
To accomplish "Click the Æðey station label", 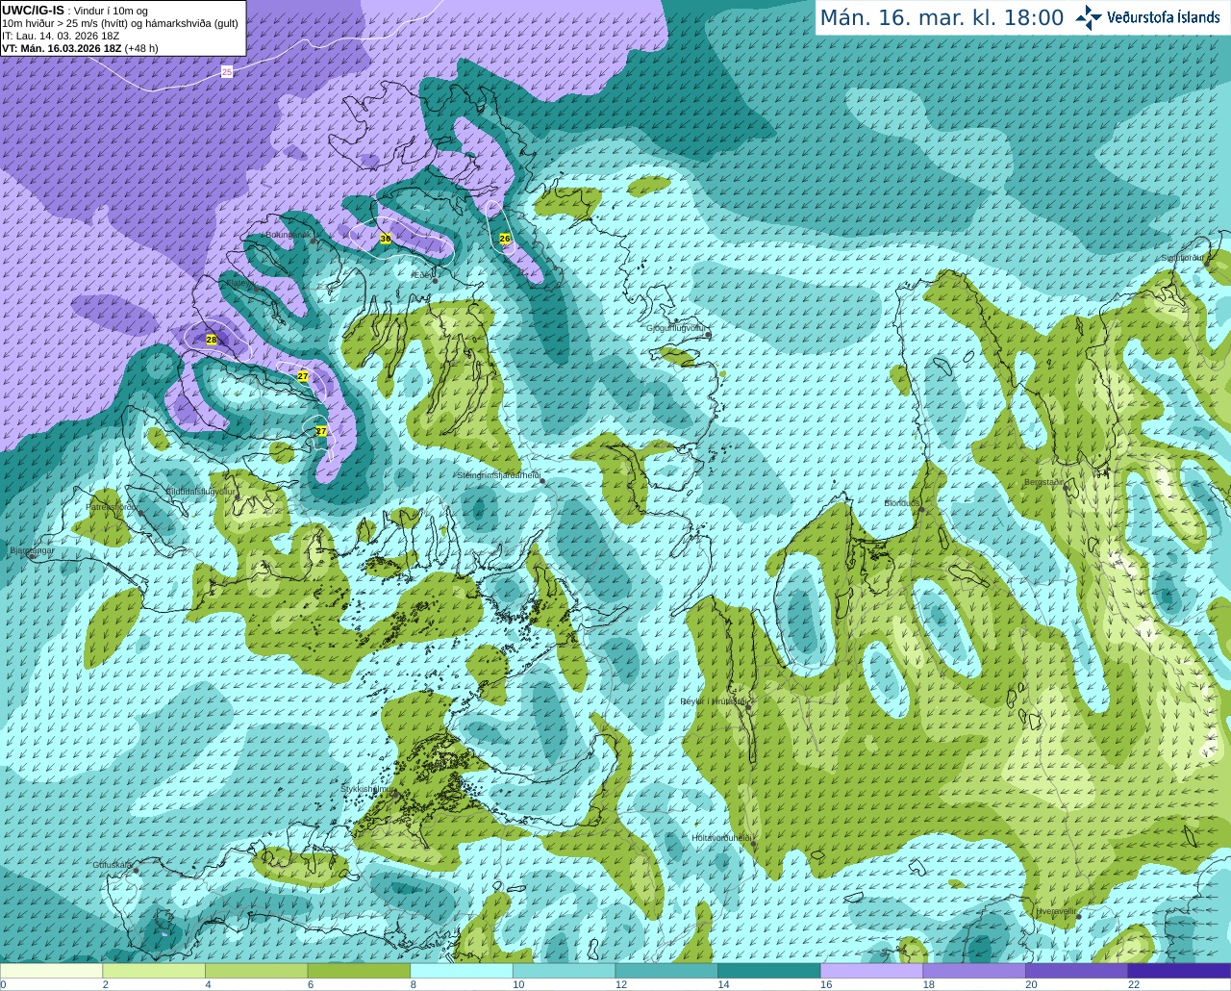I will tap(422, 275).
